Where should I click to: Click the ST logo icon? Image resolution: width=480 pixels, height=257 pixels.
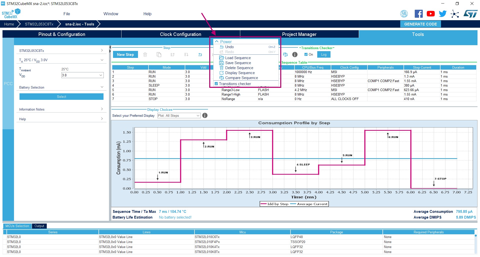pyautogui.click(x=470, y=14)
